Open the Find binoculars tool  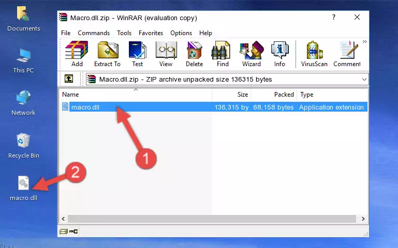coord(223,54)
